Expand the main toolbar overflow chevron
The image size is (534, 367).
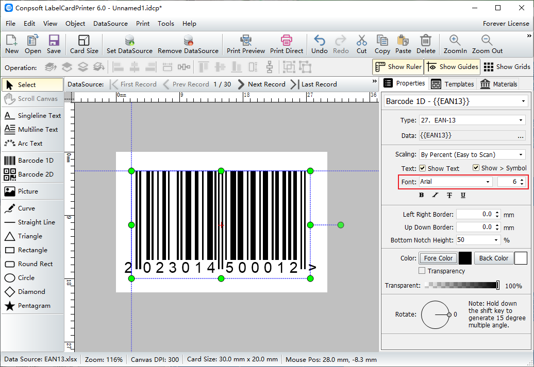[x=529, y=36]
